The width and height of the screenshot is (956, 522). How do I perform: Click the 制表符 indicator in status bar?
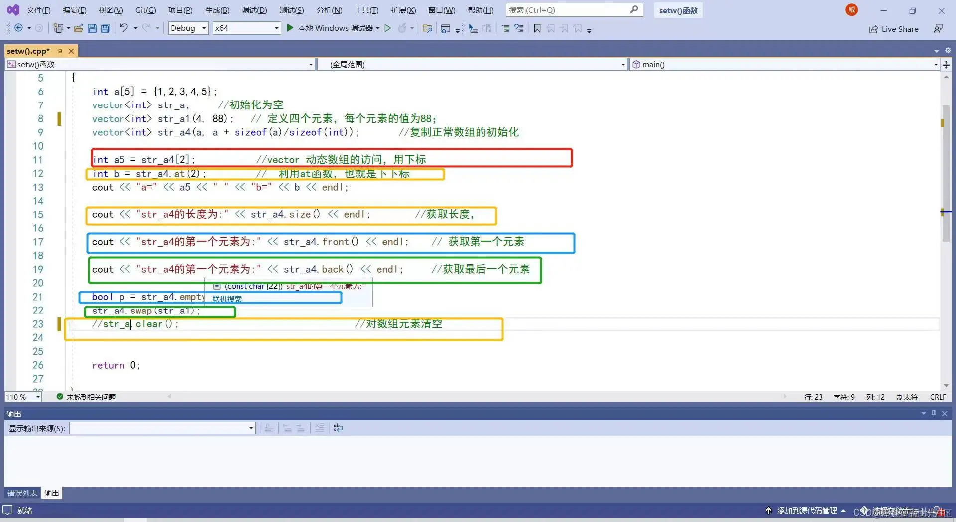pos(907,397)
